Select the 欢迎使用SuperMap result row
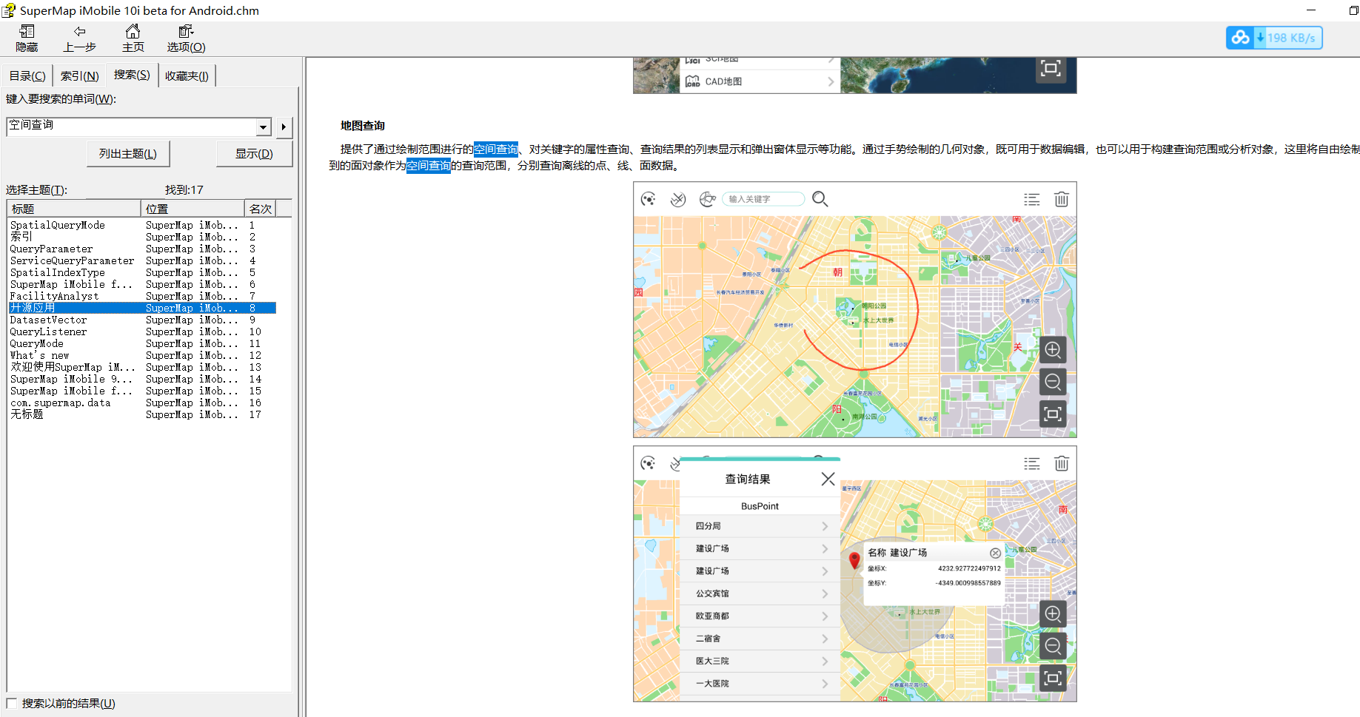1360x717 pixels. point(142,367)
